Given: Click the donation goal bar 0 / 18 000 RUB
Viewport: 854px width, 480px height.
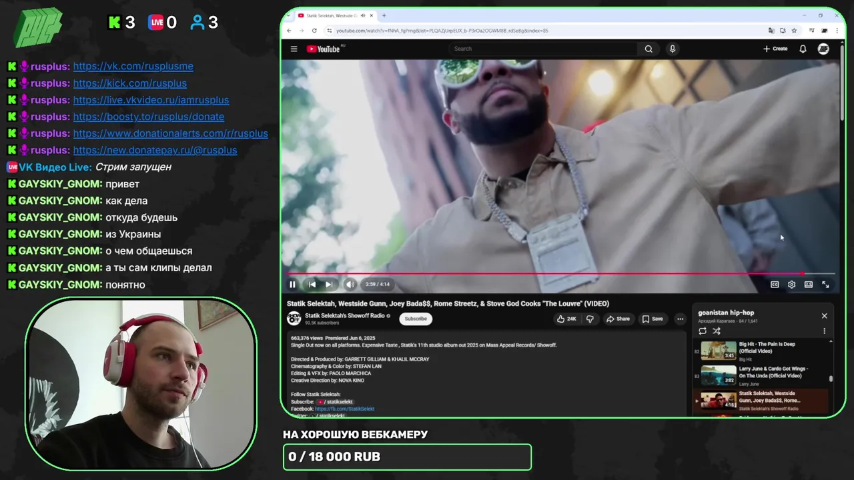Looking at the screenshot, I should click(407, 457).
